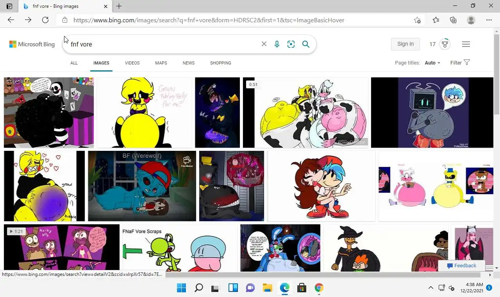
Task: Click the address bar URL
Action: (x=209, y=20)
